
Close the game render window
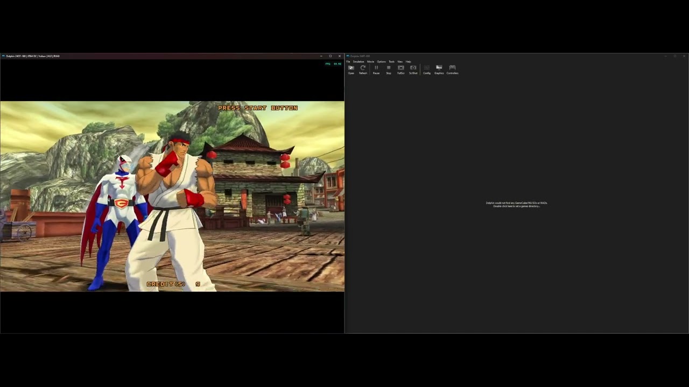(339, 56)
